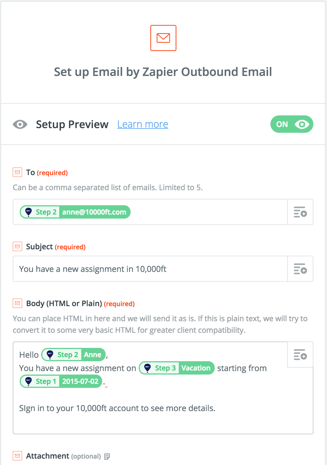This screenshot has height=465, width=327.
Task: Click the email icon beside the Subject label
Action: pyautogui.click(x=17, y=247)
